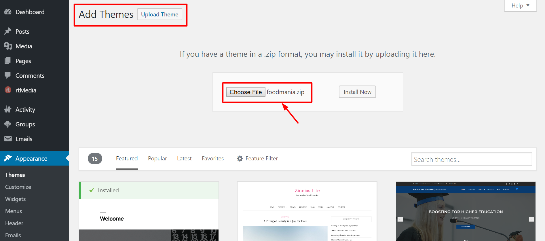Click the Pages stacked-sheets icon
This screenshot has height=241, width=545.
[x=8, y=61]
